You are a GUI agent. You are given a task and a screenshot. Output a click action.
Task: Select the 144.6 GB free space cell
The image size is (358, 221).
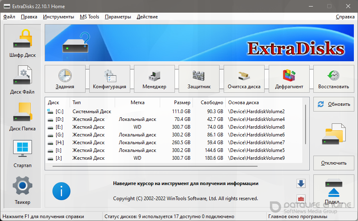click(214, 150)
